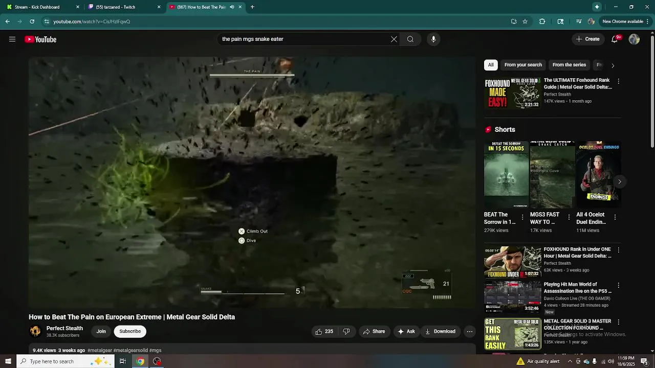Screen dimensions: 655x368
Task: Open Windows Start menu
Action: click(8, 361)
